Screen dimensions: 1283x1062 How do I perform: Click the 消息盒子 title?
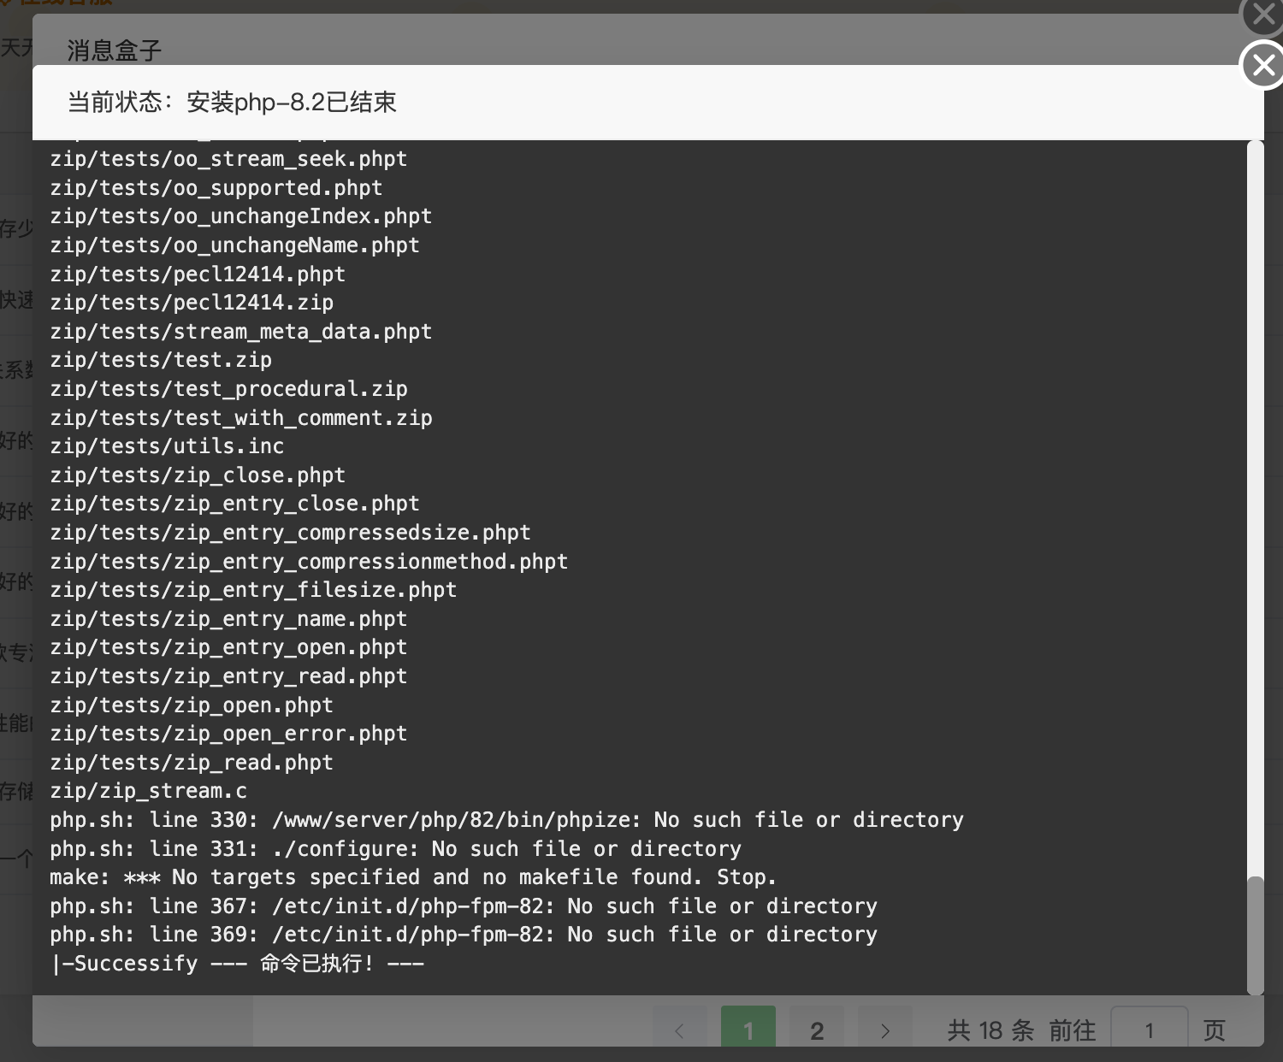point(115,50)
